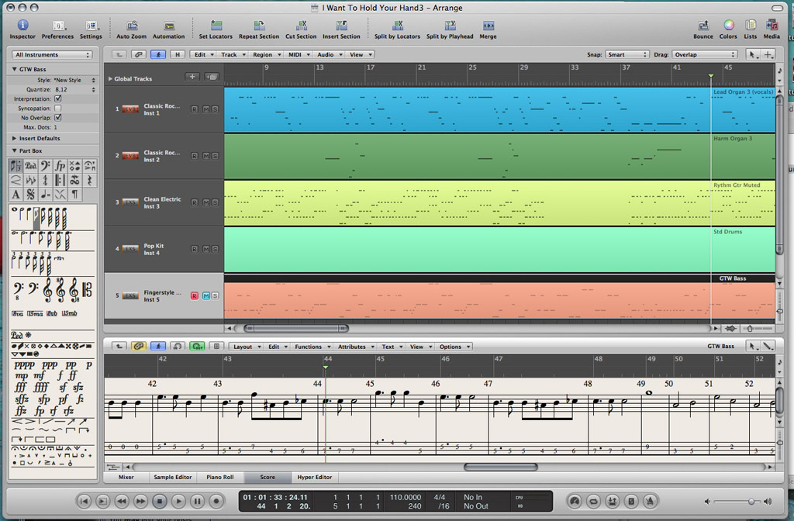Open the Arrange MIDI menu
This screenshot has width=794, height=521.
299,55
